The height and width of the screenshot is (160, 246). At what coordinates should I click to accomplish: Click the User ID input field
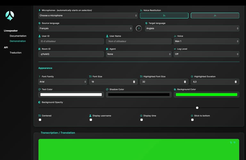(71, 41)
